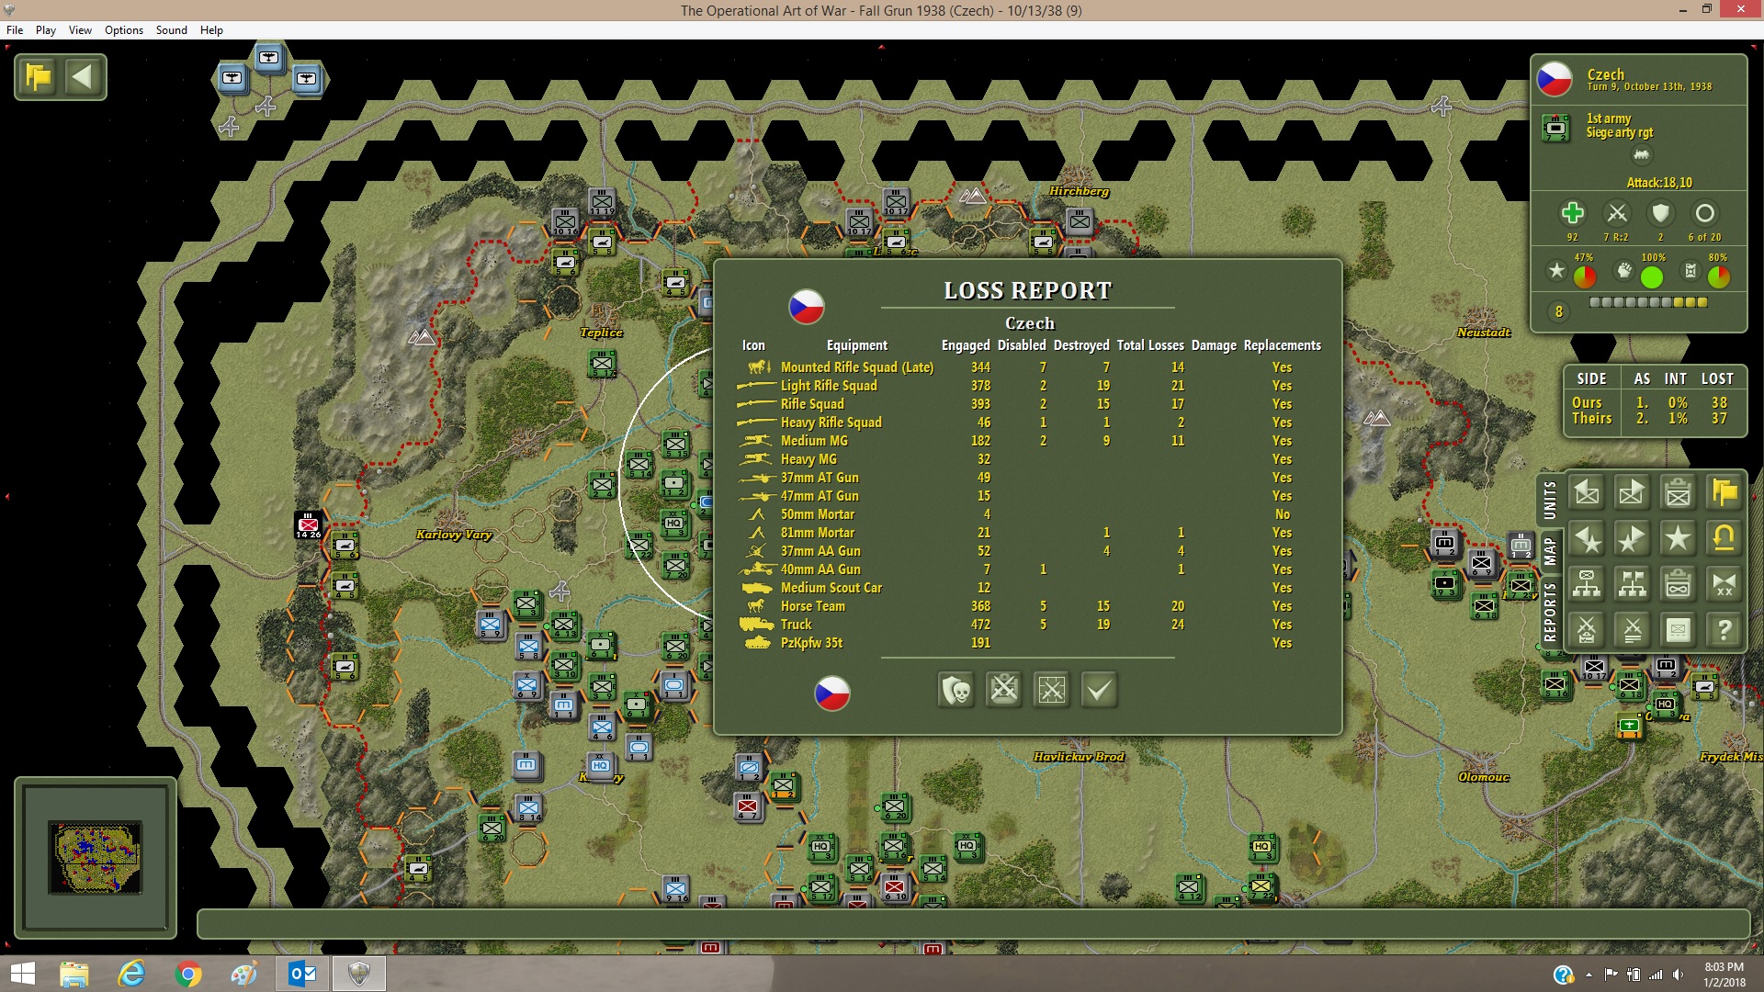The width and height of the screenshot is (1764, 992).
Task: Click the yellow flags button at top left
Action: 39,76
